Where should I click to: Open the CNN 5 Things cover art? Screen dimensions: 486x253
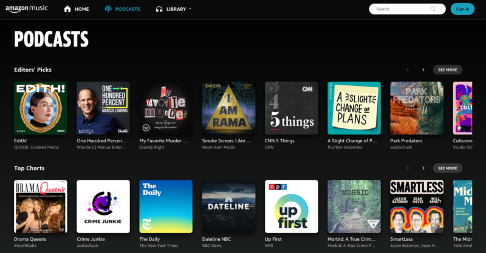point(292,108)
